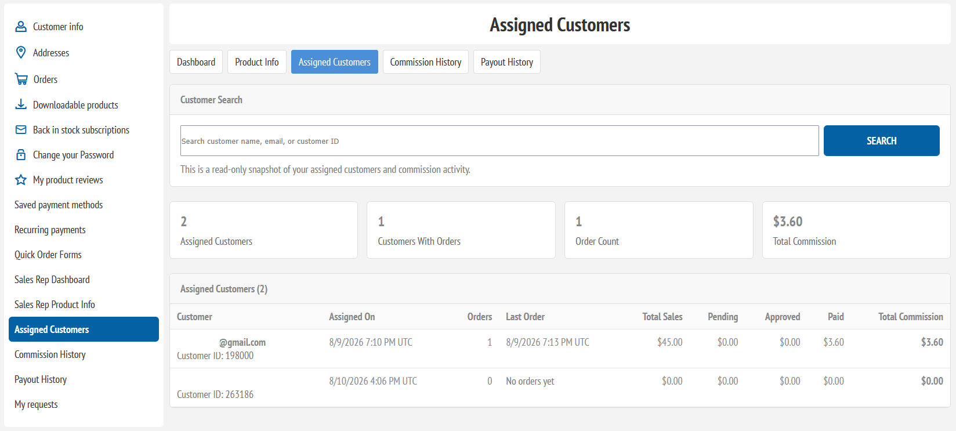Click the Last Order column header
The image size is (956, 431).
(x=525, y=317)
